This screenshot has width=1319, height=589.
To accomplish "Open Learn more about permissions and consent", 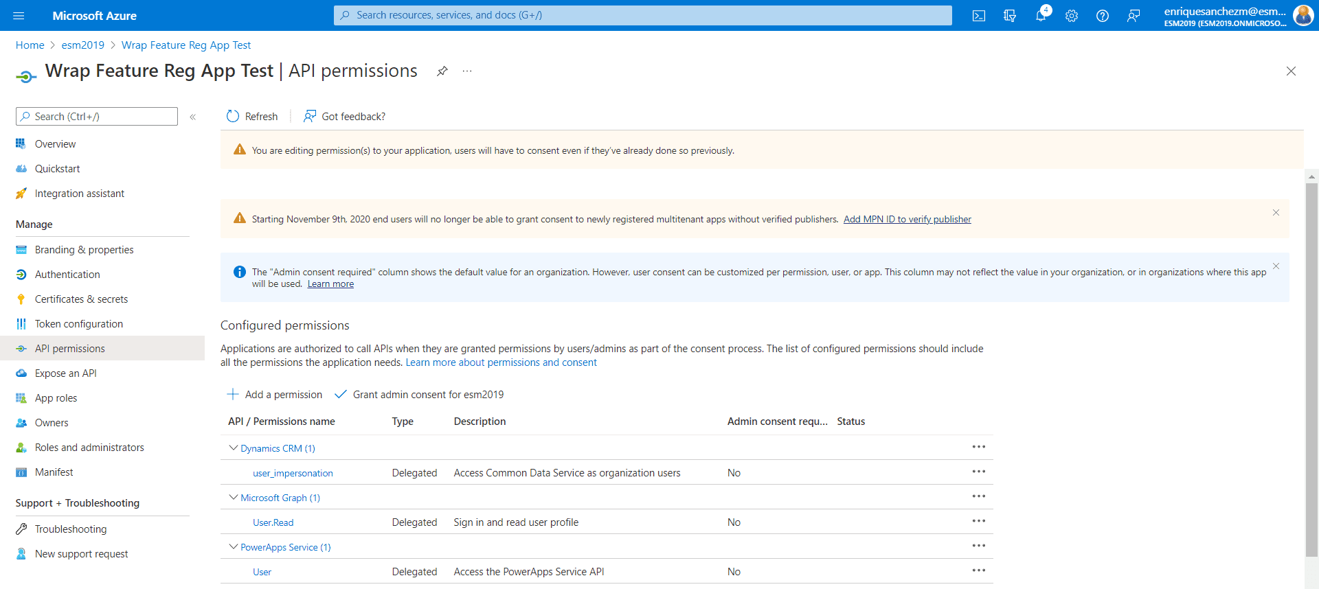I will pos(501,362).
